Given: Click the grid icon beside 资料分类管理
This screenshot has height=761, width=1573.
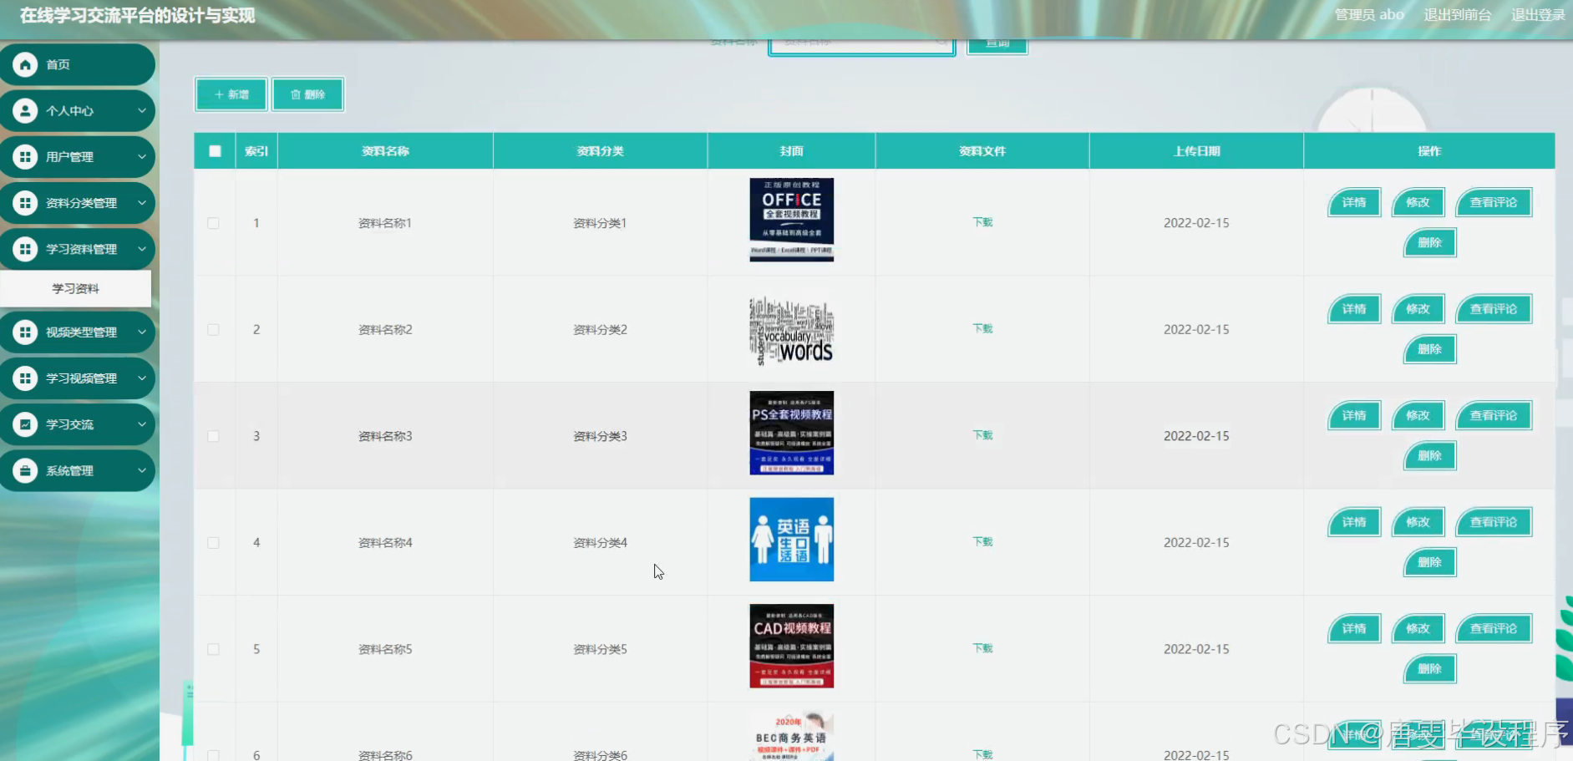Looking at the screenshot, I should (25, 202).
